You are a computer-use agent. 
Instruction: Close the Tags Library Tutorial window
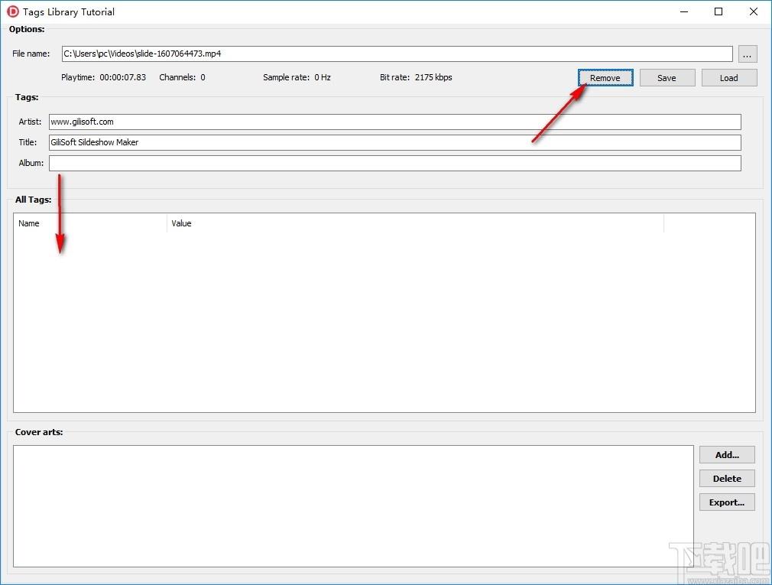coord(754,11)
